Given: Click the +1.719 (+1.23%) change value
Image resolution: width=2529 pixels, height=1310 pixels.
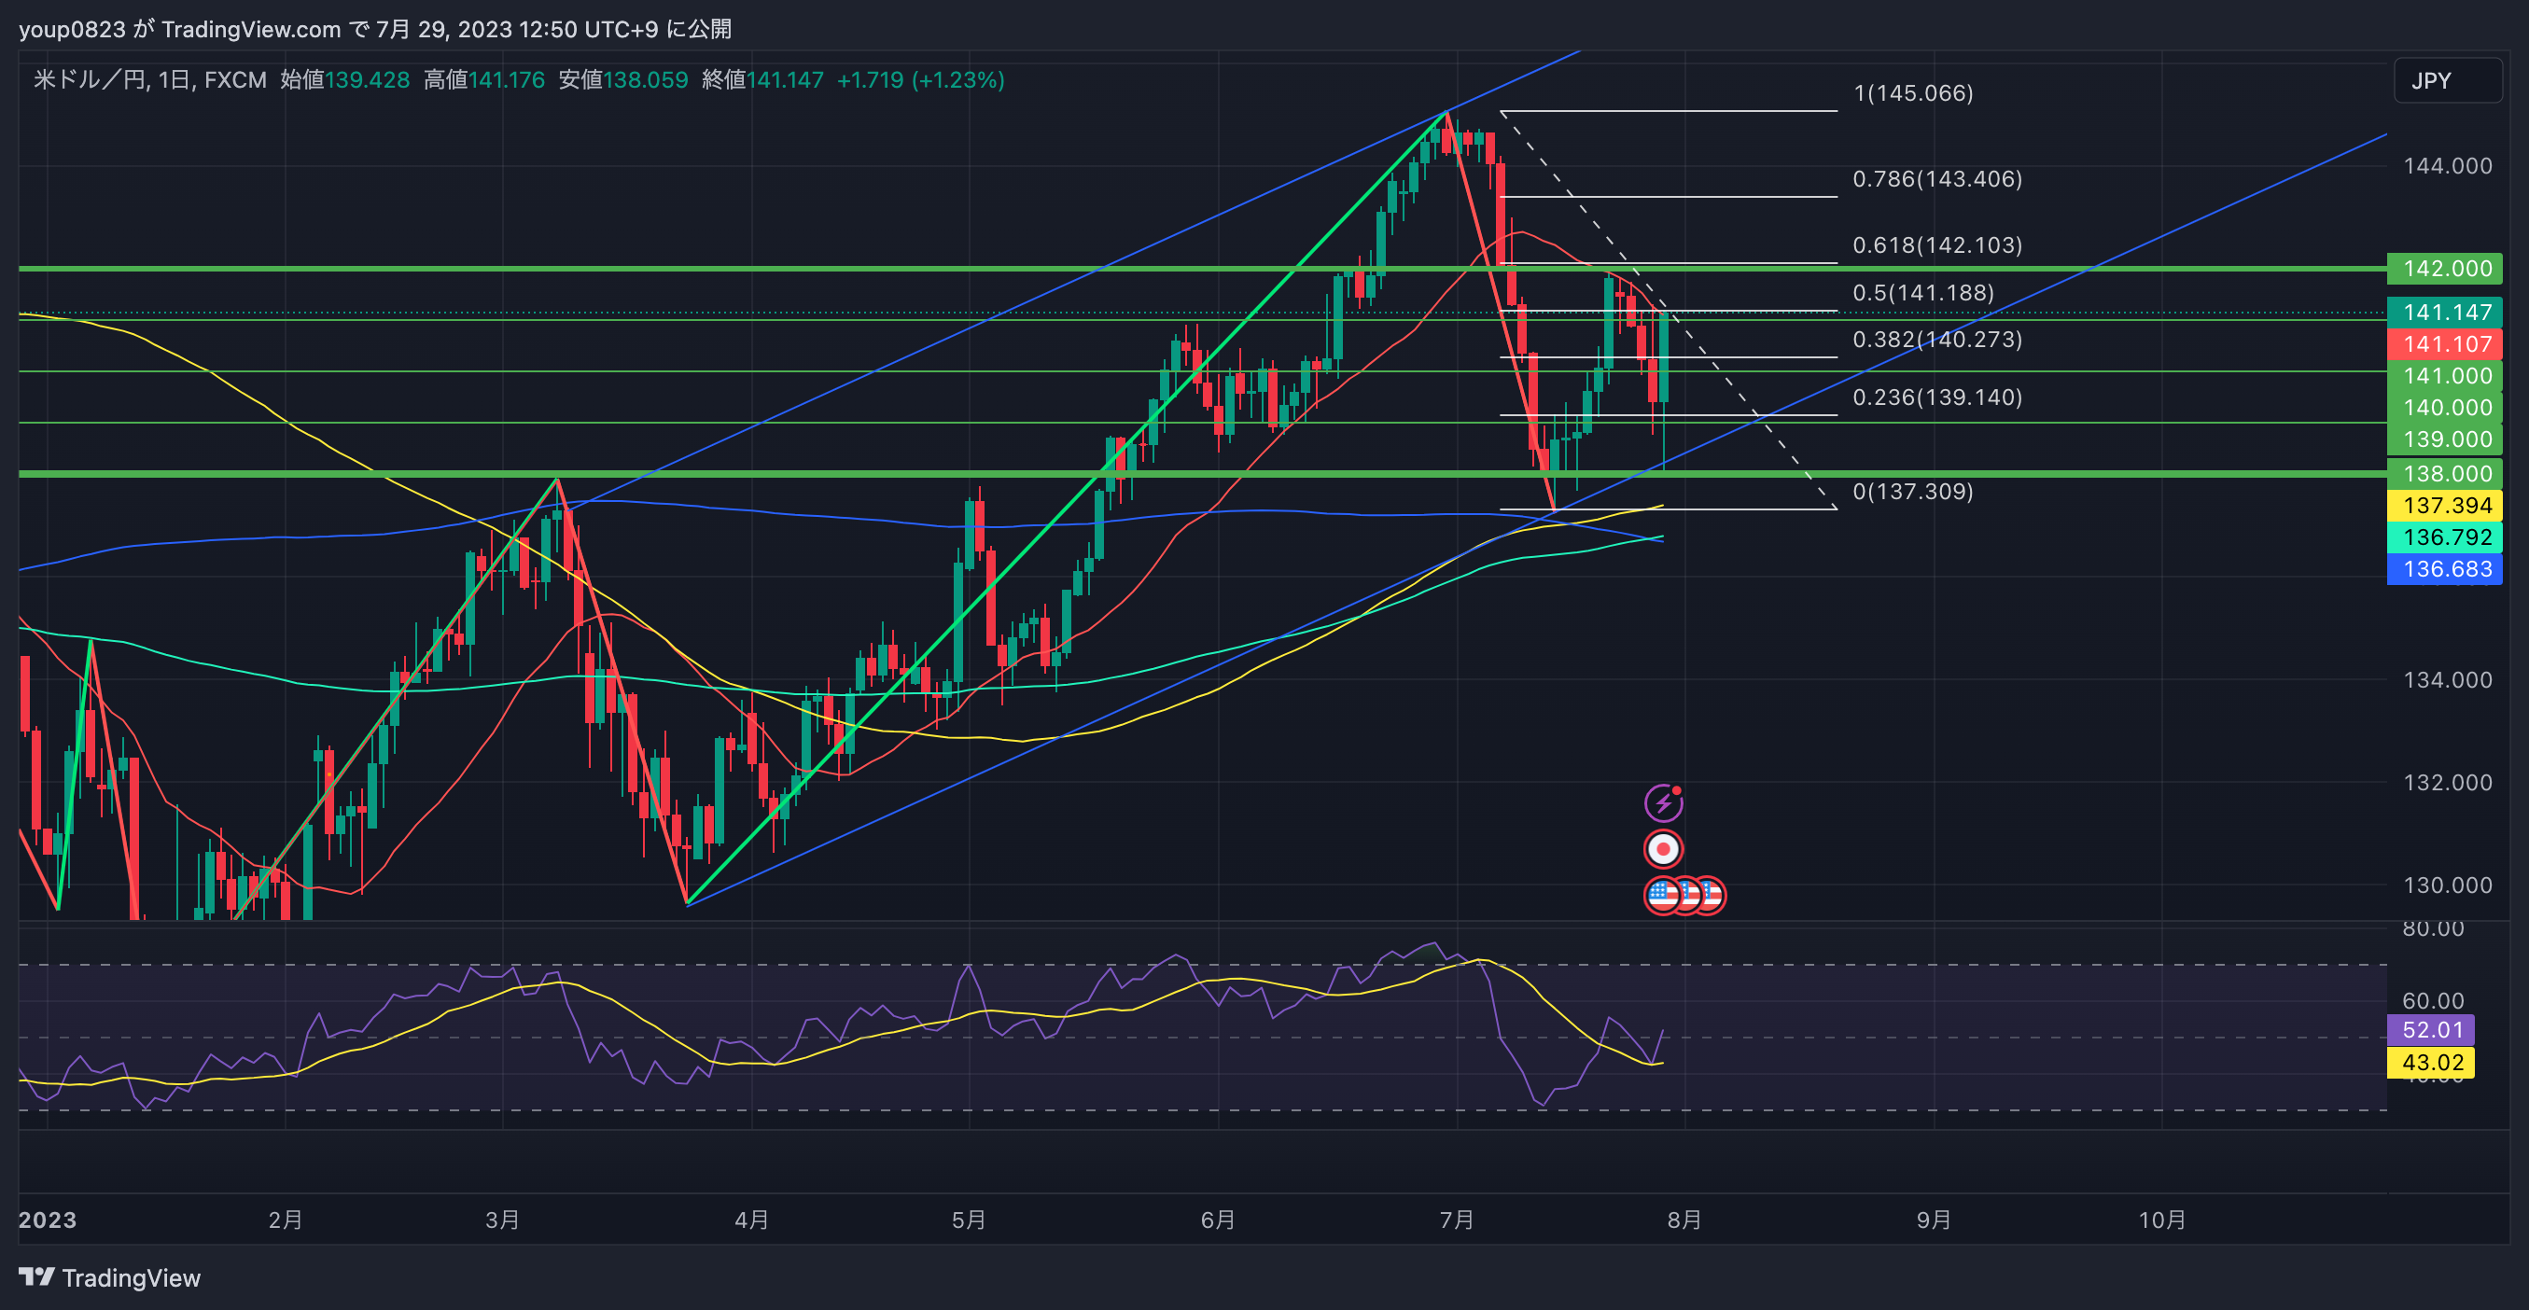Looking at the screenshot, I should (921, 80).
